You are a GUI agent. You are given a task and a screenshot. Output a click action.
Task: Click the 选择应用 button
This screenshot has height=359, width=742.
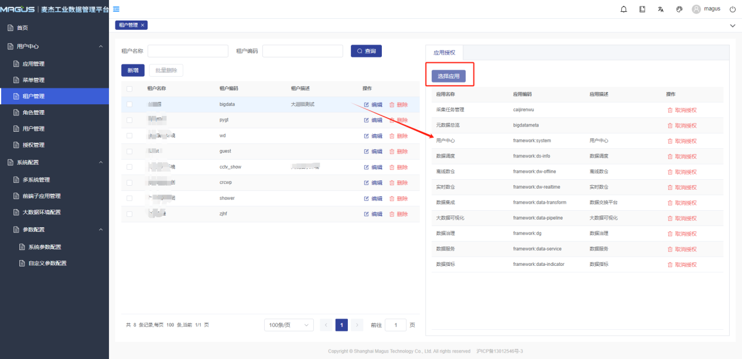[449, 76]
